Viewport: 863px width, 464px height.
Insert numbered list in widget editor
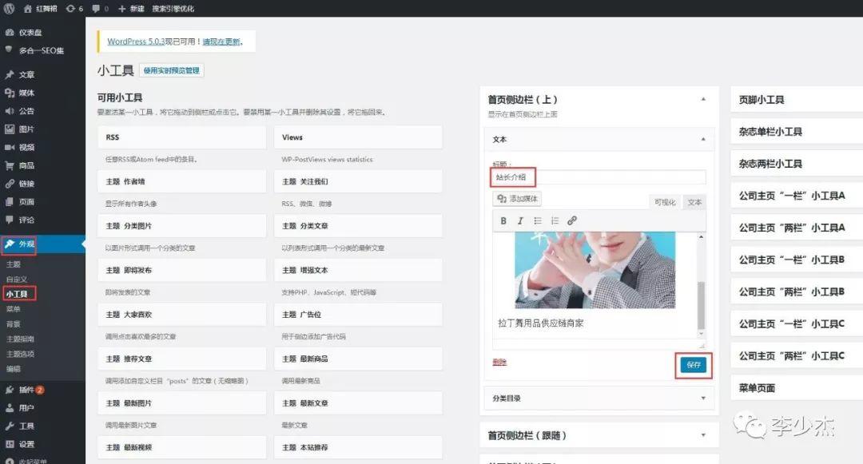click(x=555, y=220)
